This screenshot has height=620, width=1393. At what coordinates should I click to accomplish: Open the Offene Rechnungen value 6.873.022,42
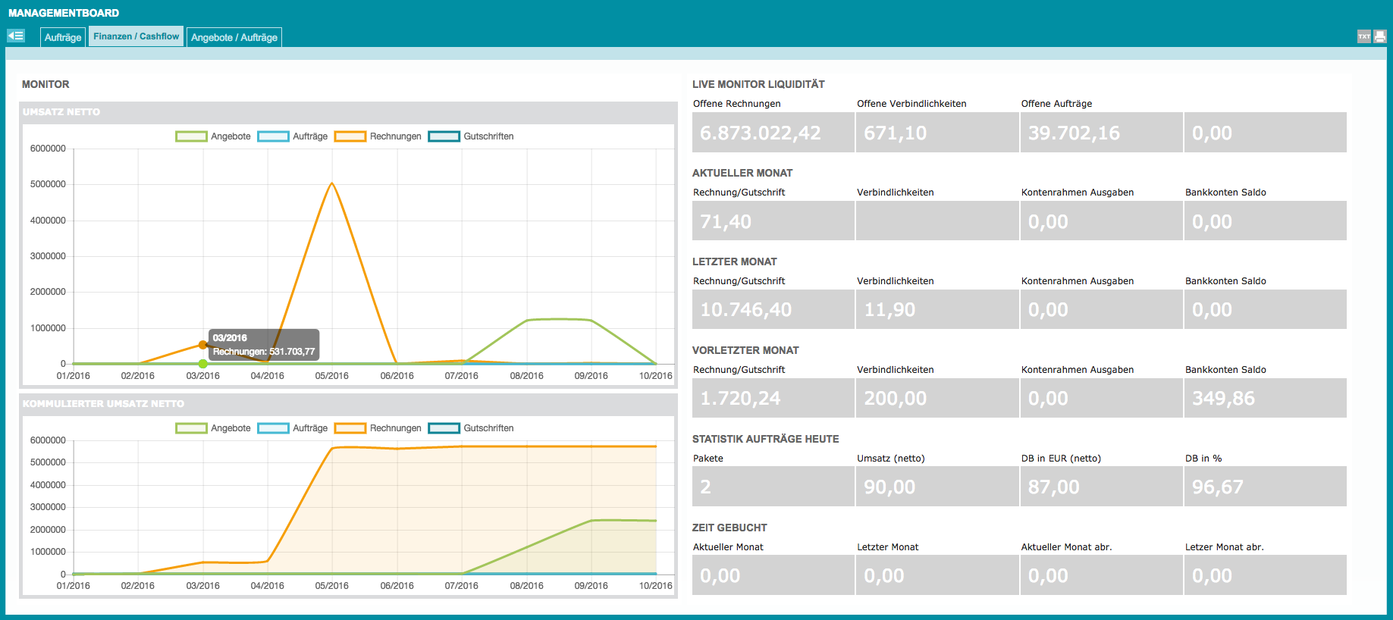click(773, 133)
